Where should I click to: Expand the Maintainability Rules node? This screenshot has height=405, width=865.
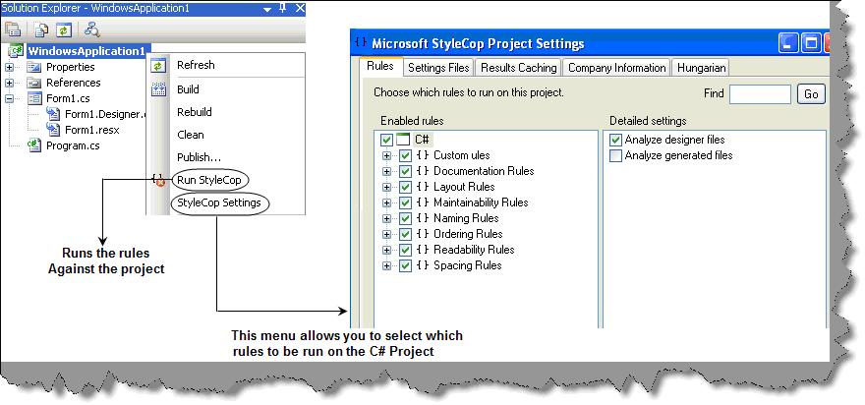386,203
